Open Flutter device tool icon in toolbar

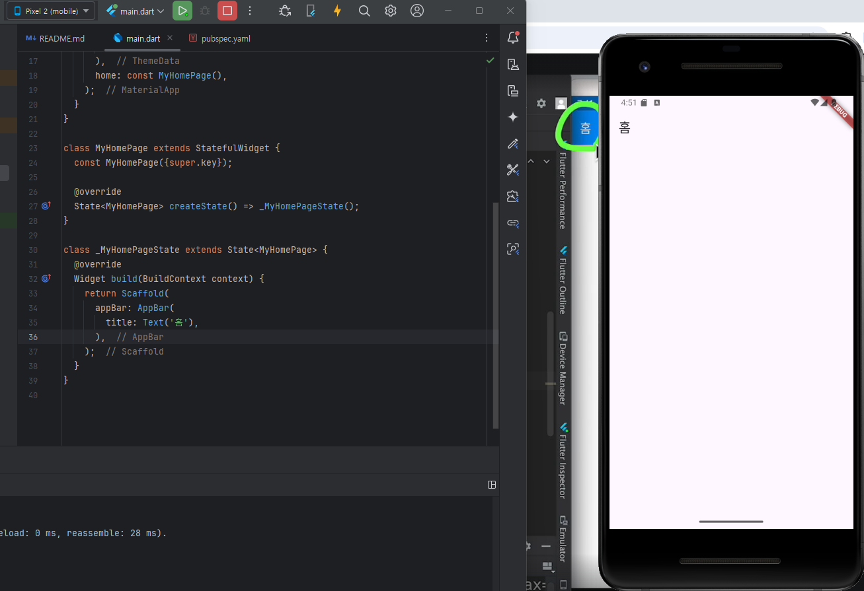point(311,11)
